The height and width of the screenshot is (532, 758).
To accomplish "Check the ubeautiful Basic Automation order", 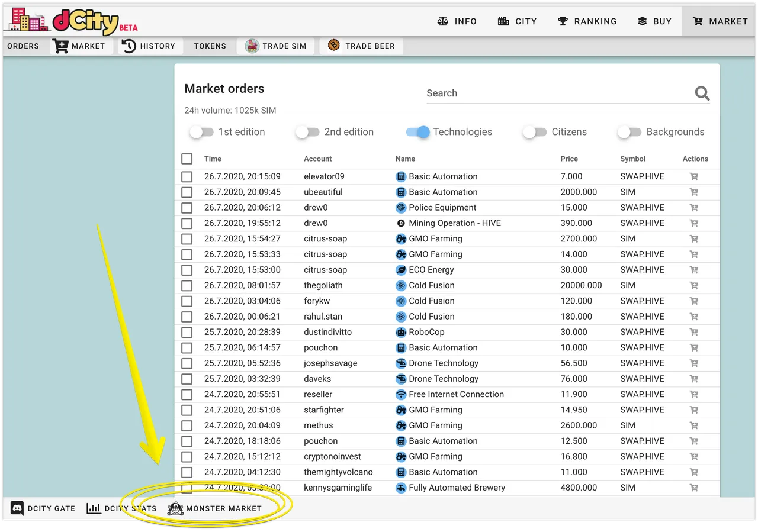I will point(187,192).
